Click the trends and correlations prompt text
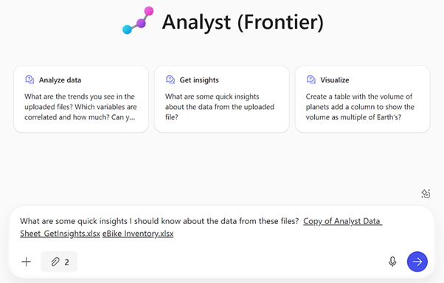 tap(80, 107)
